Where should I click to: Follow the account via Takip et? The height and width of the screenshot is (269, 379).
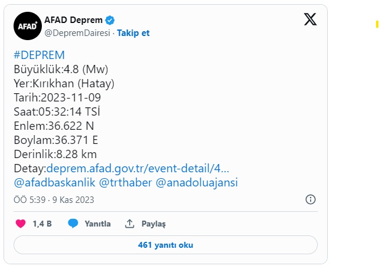click(133, 33)
